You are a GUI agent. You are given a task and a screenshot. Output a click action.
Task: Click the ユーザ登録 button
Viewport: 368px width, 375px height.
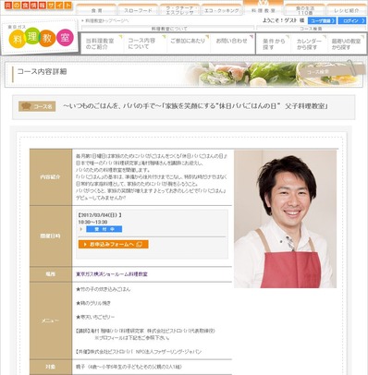coord(322,20)
